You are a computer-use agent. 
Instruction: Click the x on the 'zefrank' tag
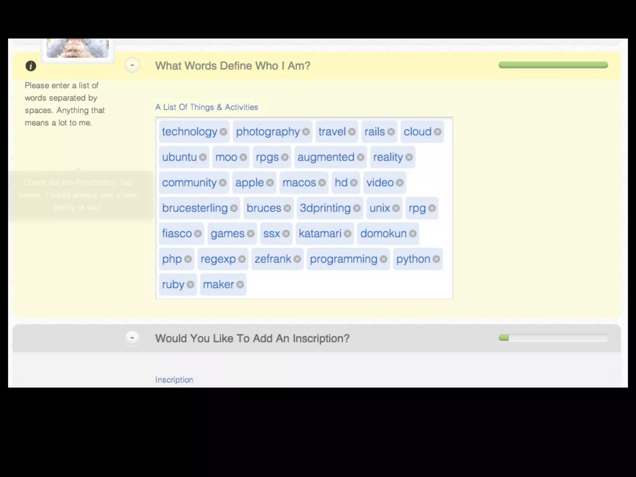297,259
